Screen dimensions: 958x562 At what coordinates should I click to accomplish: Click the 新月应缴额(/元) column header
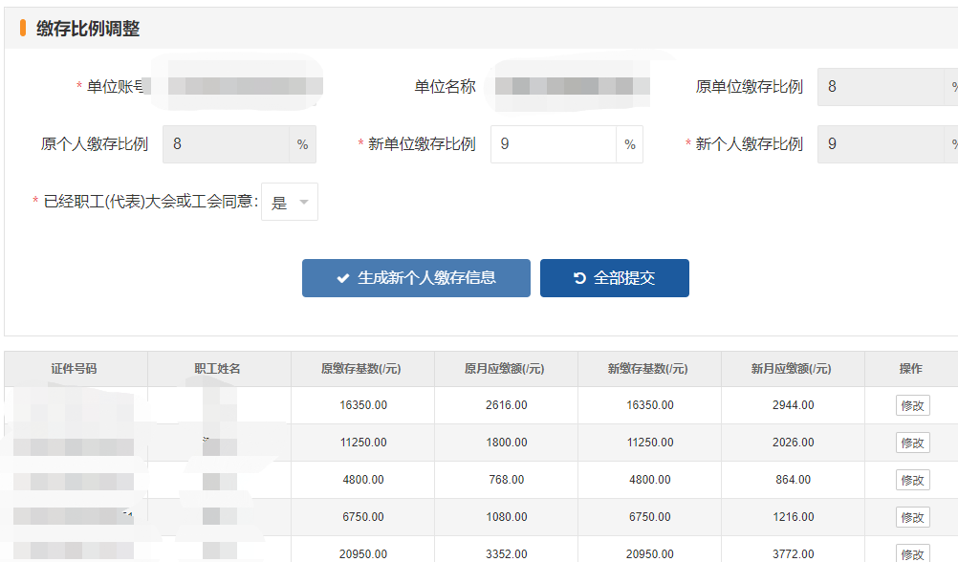(792, 369)
